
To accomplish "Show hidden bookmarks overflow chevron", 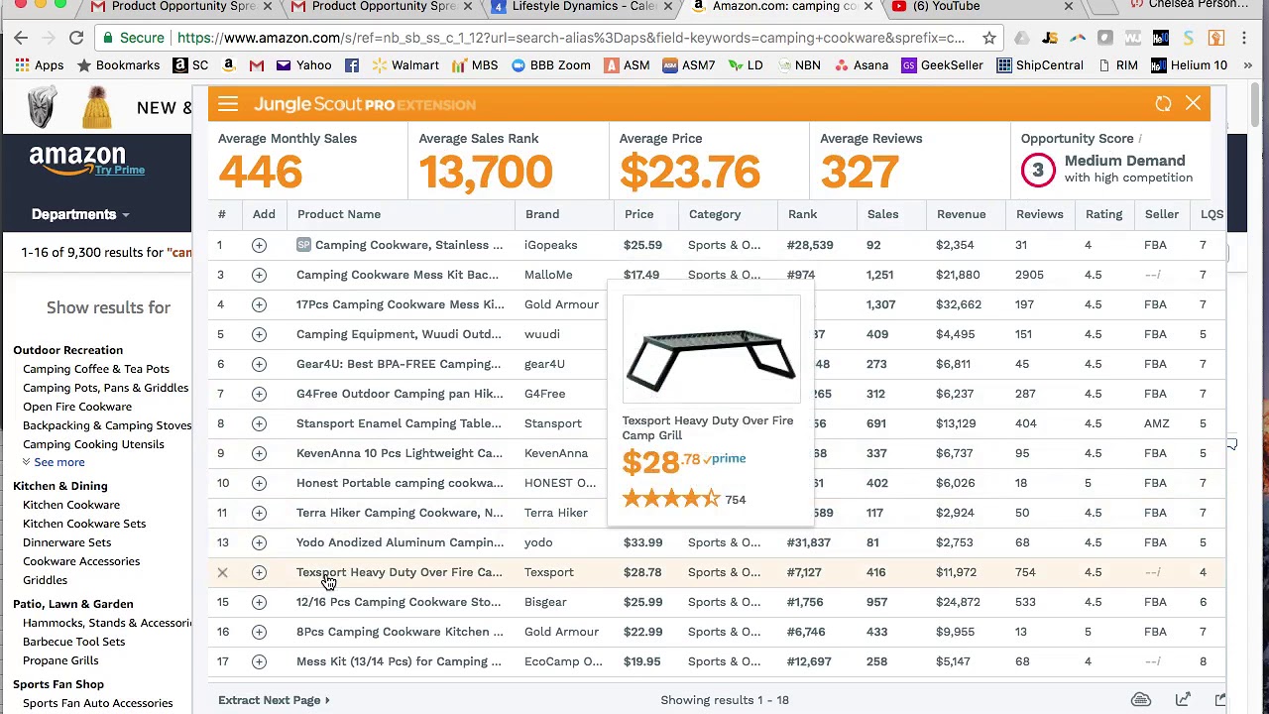I will (1247, 65).
